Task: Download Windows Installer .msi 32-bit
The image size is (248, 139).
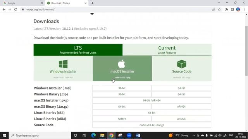Action: click(122, 88)
